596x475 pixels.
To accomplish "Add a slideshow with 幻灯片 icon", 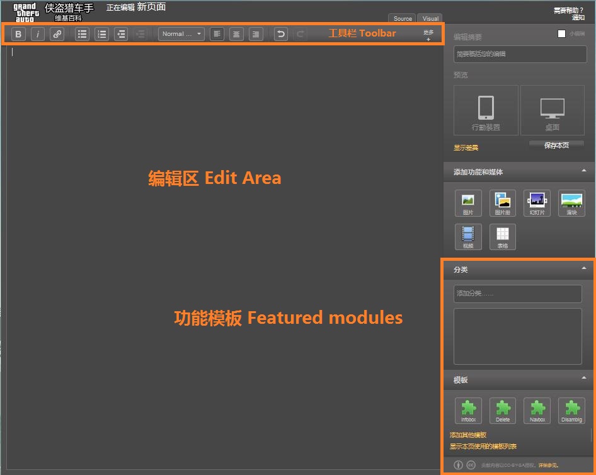I will point(537,203).
